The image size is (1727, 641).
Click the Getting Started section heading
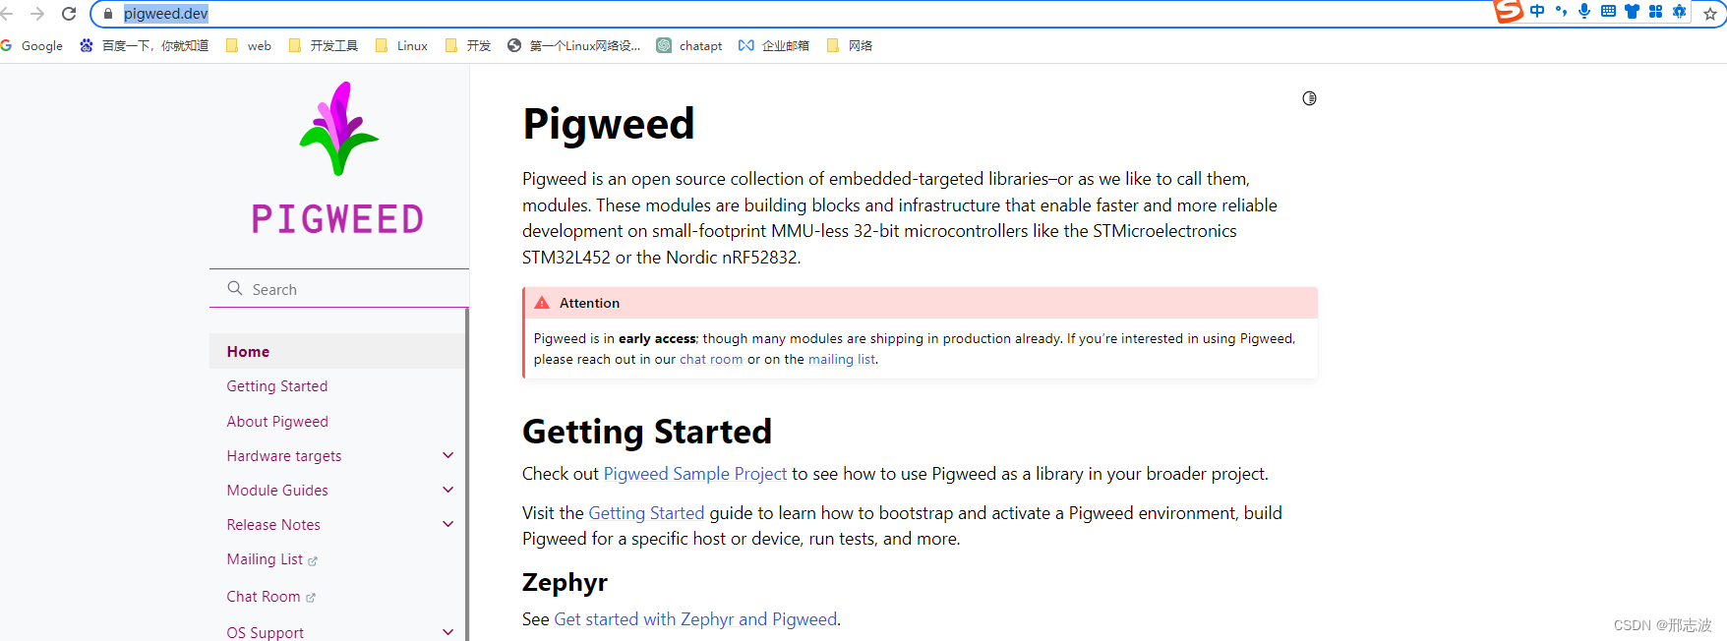point(647,432)
